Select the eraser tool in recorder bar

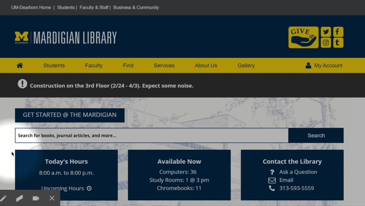point(19,198)
